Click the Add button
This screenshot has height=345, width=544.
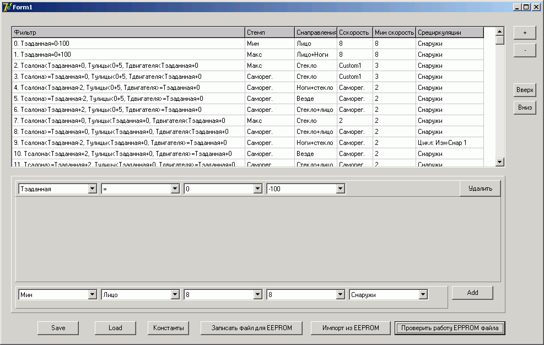click(472, 293)
